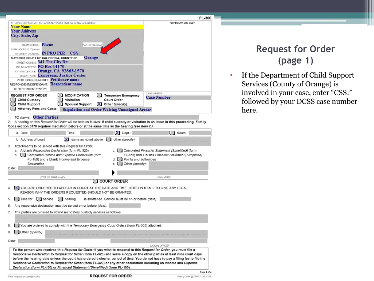Click the JUDICIAL OFFICER signature field
This screenshot has width=374, height=281.
159,241
